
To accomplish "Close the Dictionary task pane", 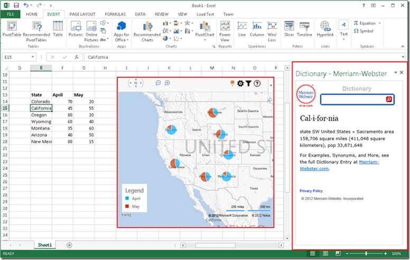I will tap(402, 72).
